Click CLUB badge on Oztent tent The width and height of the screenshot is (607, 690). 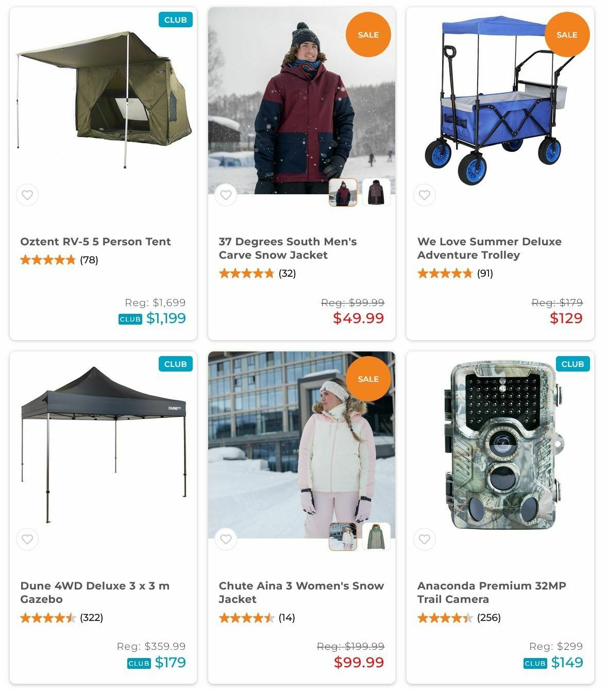(x=175, y=20)
